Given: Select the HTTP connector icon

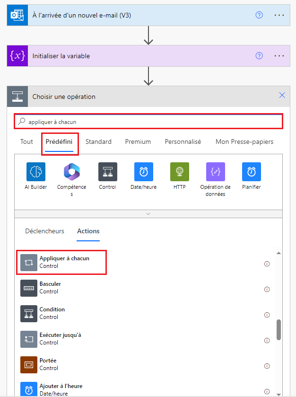Looking at the screenshot, I should [180, 172].
